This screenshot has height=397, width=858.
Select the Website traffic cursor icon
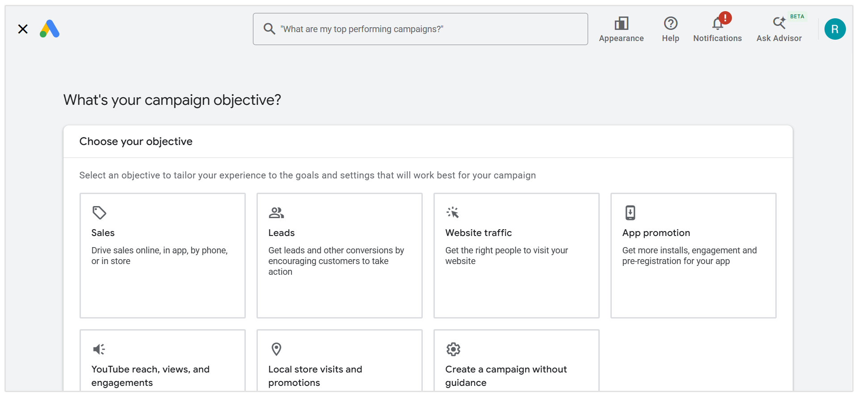pyautogui.click(x=453, y=213)
